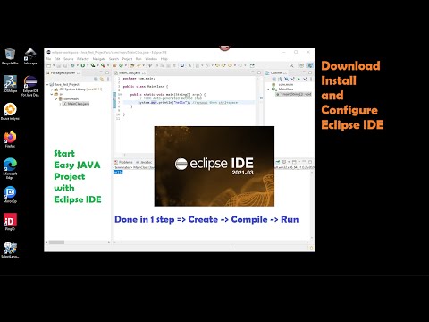429x322 pixels.
Task: Open the Inkscape desktop shortcut
Action: [30, 56]
